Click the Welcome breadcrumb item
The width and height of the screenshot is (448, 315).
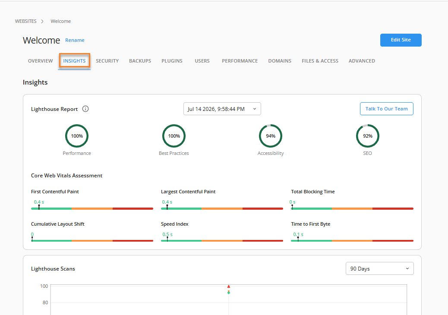click(61, 21)
